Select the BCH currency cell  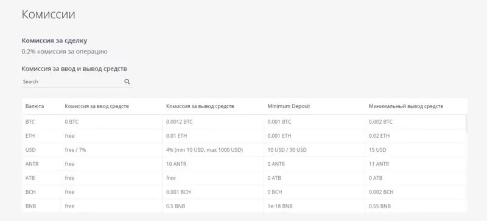click(30, 192)
